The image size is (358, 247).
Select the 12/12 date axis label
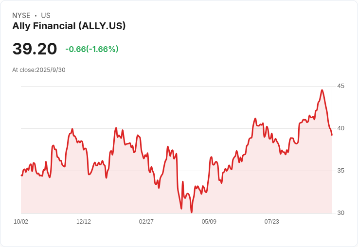(x=84, y=221)
